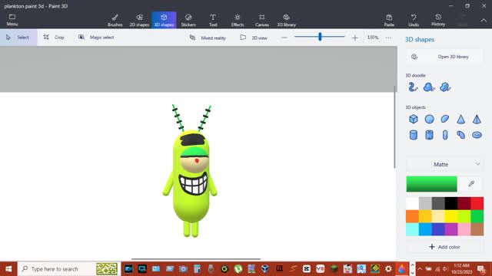Select the 3D shapes tab
Screen dimensions: 492x276
(164, 20)
